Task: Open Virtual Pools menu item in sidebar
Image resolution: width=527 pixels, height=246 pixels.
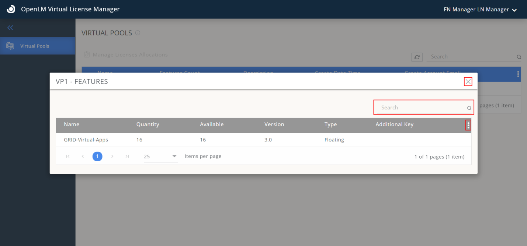Action: (x=35, y=46)
